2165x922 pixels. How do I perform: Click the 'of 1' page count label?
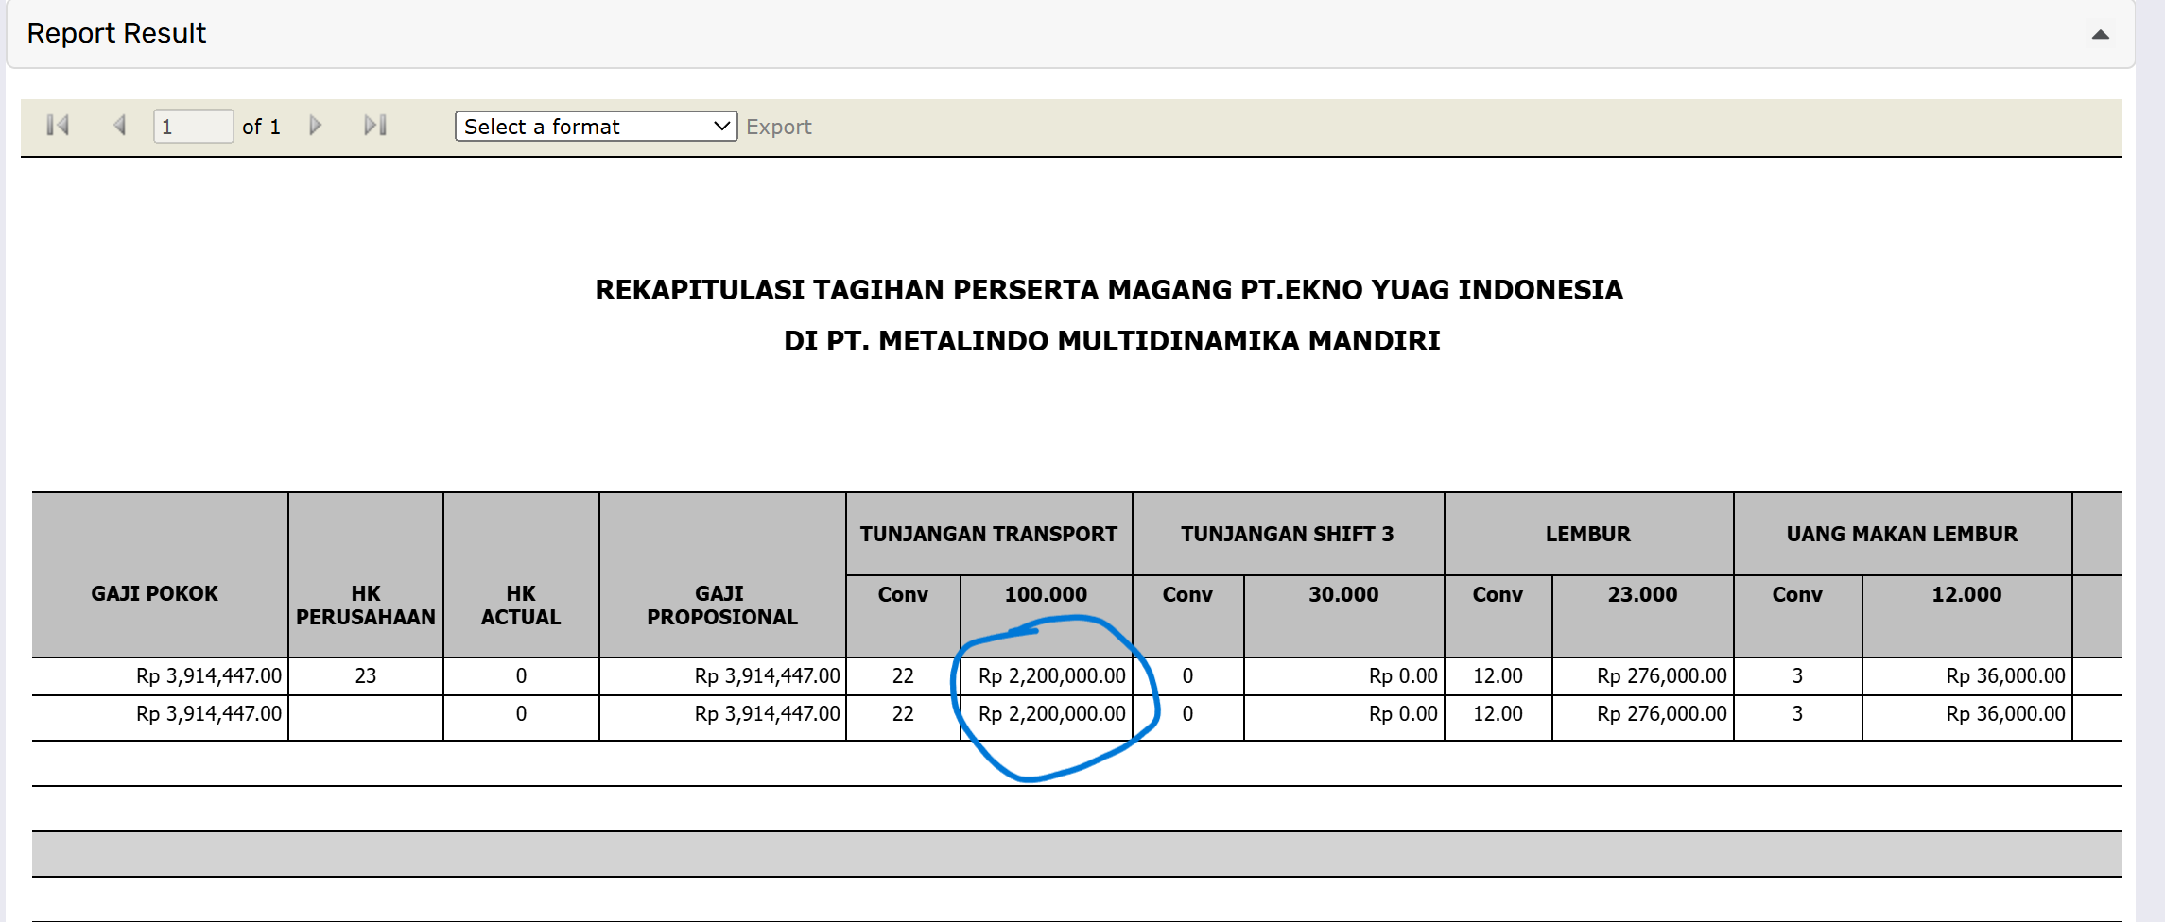261,127
